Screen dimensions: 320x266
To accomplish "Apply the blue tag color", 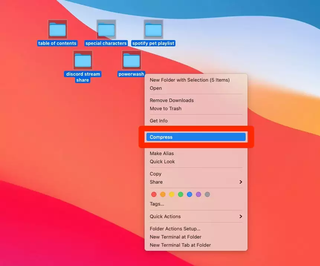I will (x=190, y=194).
